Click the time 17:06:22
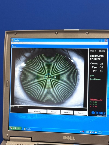The height and width of the screenshot is (145, 109). click(x=95, y=59)
